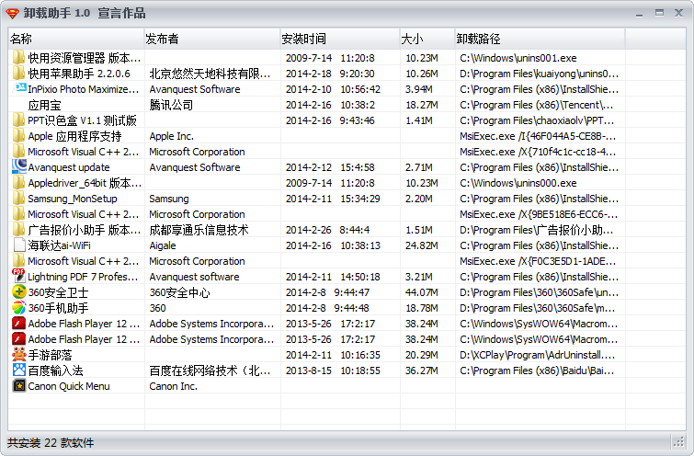The height and width of the screenshot is (456, 694).
Task: Click the folder icon beside 广告报价小助手
Action: click(x=18, y=229)
